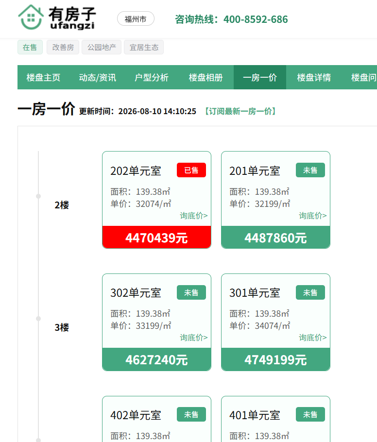Click the 未售 badge on 301单元室
The height and width of the screenshot is (442, 377).
[310, 292]
